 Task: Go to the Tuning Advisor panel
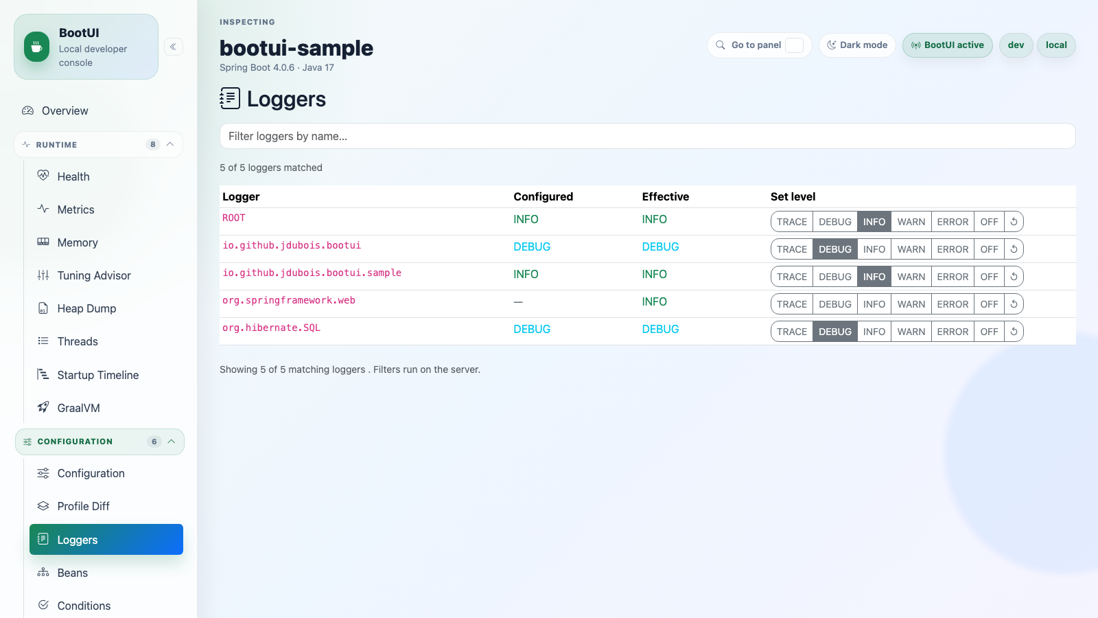tap(106, 275)
